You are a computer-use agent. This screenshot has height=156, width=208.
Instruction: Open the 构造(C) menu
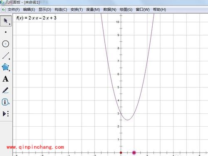[x=61, y=10]
